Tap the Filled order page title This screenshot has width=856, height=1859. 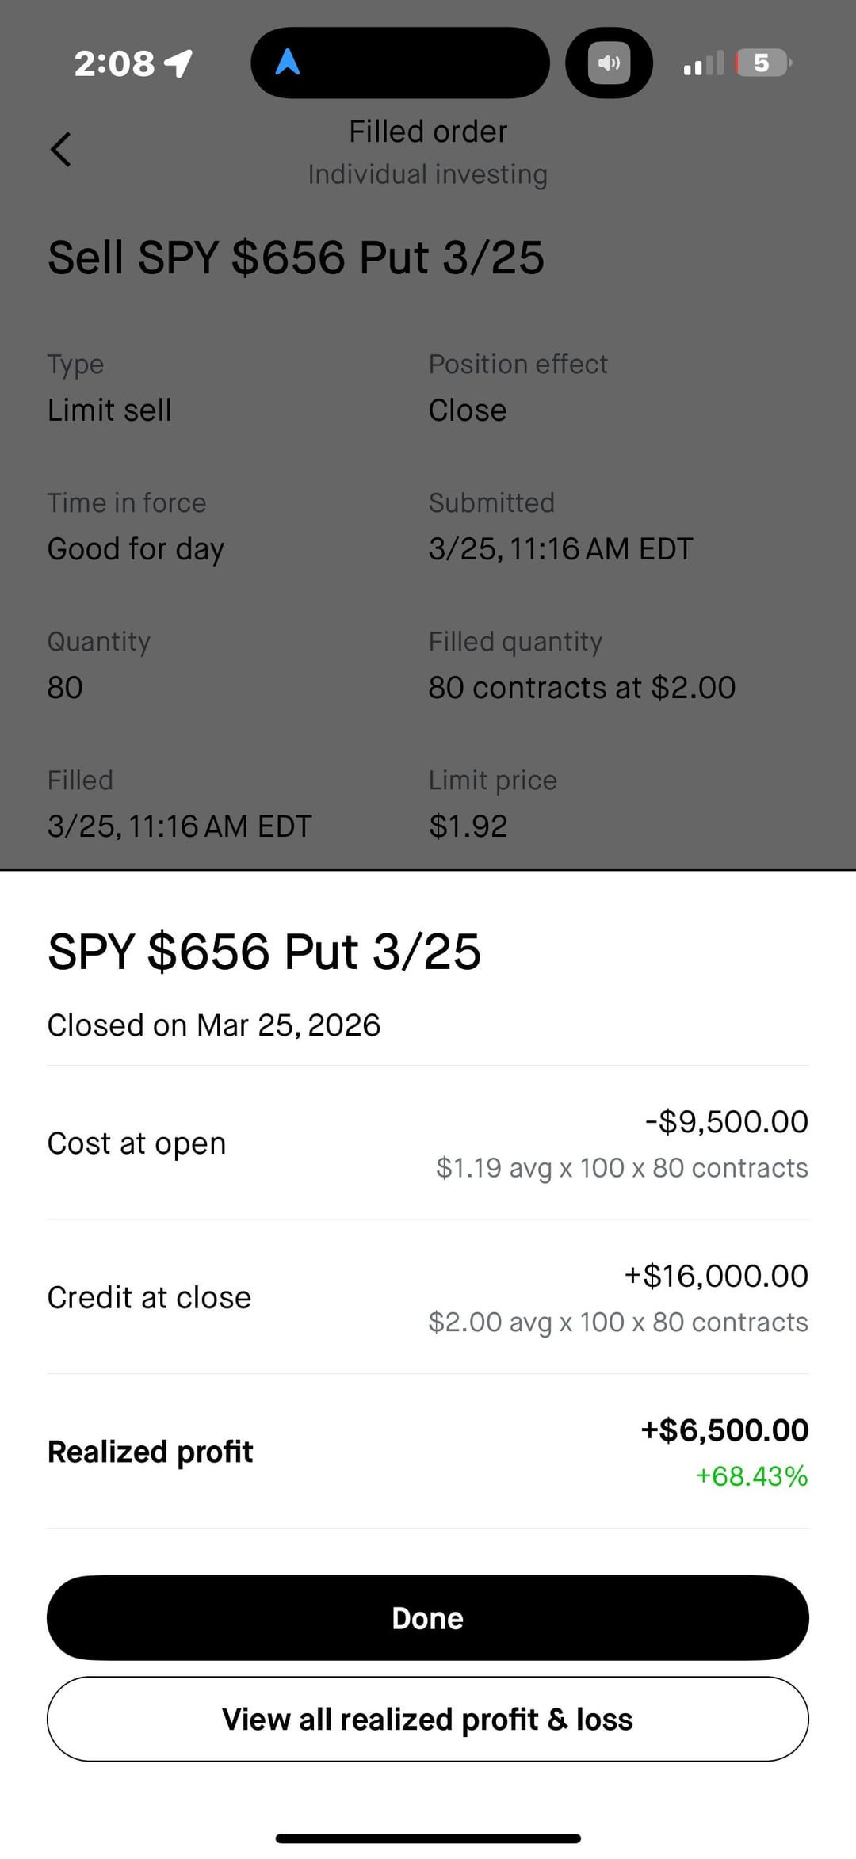tap(428, 132)
